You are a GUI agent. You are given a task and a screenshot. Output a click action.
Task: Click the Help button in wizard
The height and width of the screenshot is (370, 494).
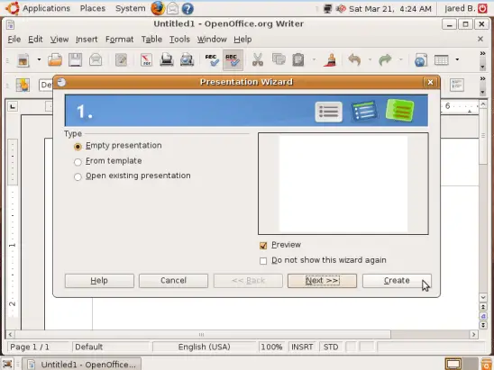pos(99,281)
